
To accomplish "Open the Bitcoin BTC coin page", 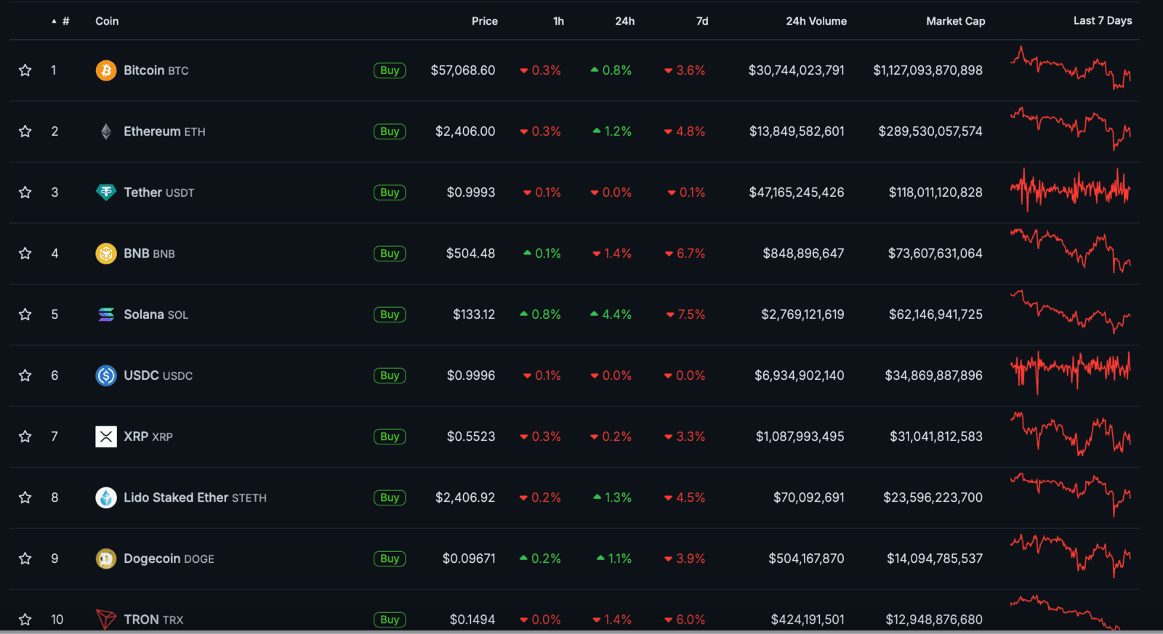I will point(156,70).
